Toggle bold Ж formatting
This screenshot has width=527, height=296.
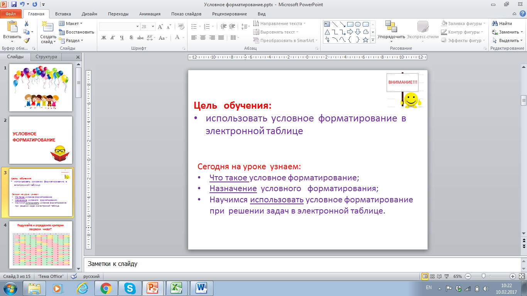coord(103,38)
